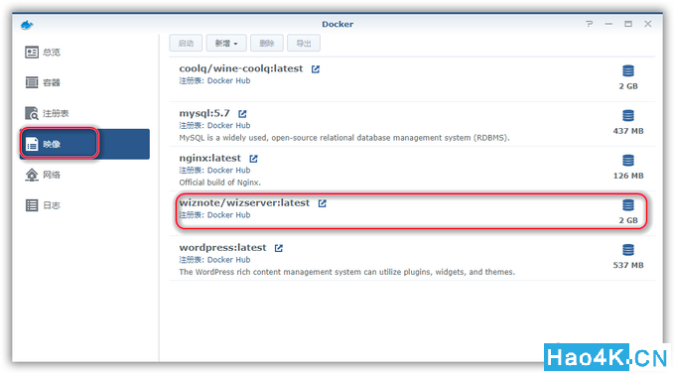Open external link for wordpress:latest
675x374 pixels.
[279, 248]
